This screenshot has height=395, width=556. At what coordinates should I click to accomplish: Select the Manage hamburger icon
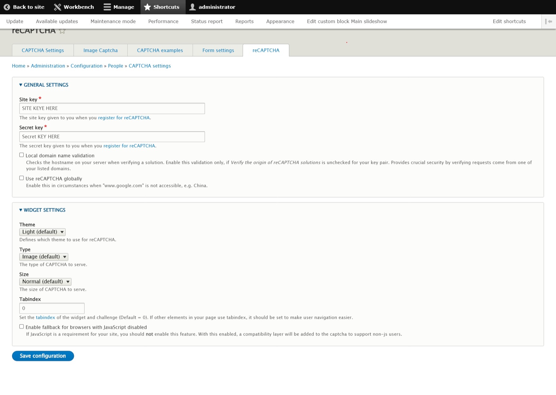pos(107,7)
